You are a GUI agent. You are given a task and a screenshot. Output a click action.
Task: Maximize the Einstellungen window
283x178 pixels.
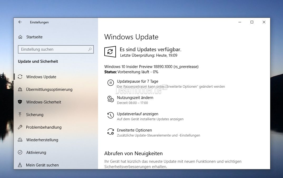pos(252,22)
